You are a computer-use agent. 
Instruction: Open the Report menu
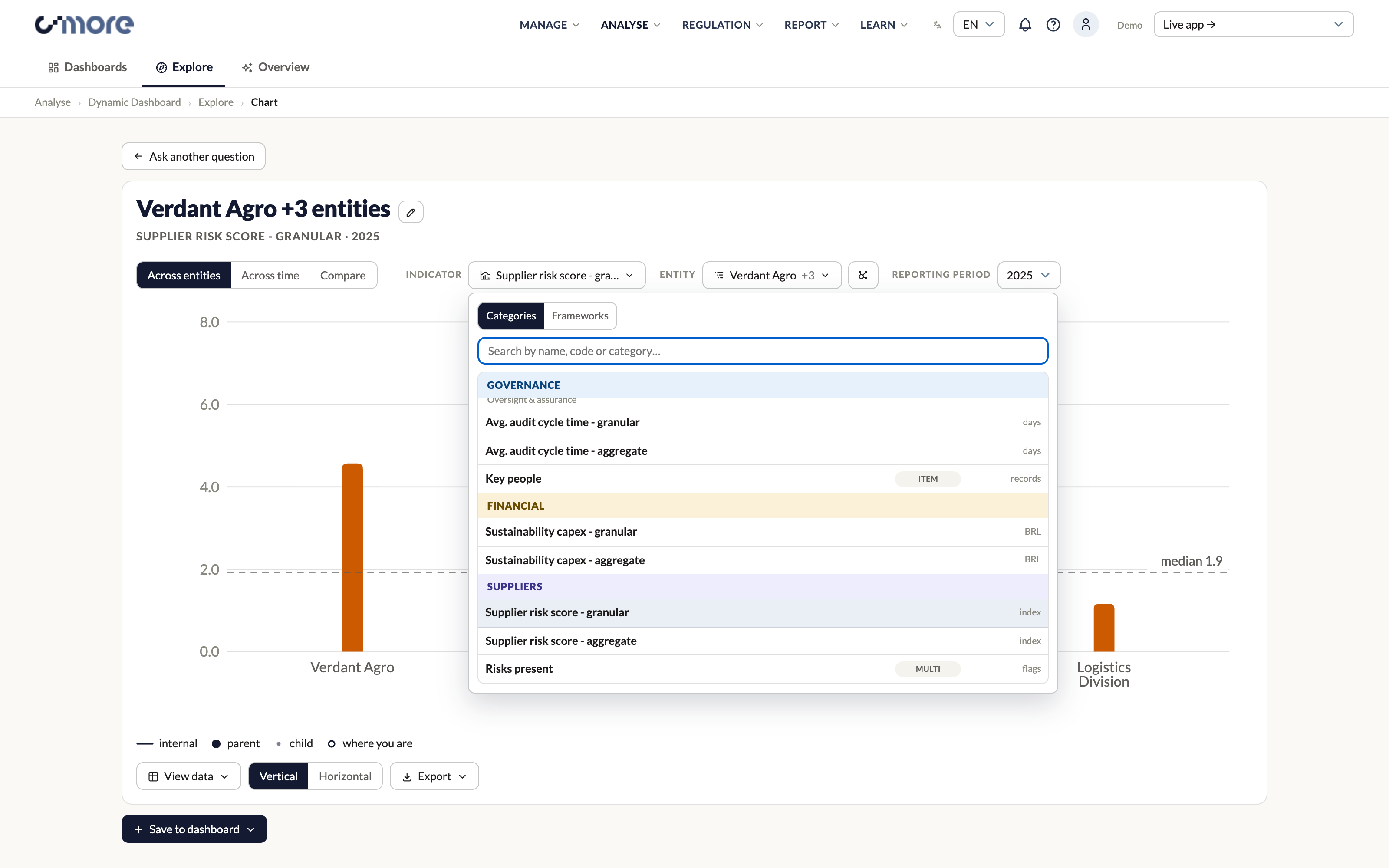pos(812,25)
